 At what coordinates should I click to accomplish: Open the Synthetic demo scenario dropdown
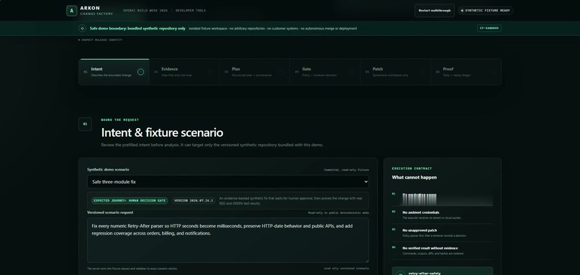click(x=228, y=181)
